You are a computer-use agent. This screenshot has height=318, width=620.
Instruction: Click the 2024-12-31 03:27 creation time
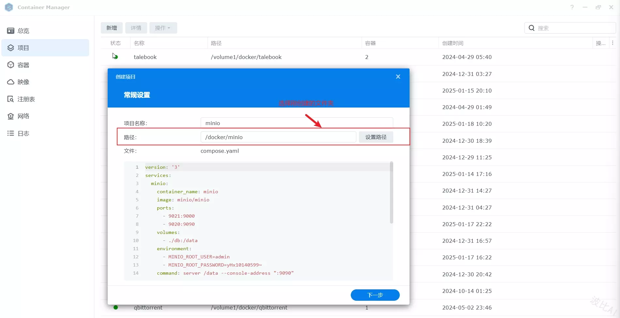click(467, 74)
